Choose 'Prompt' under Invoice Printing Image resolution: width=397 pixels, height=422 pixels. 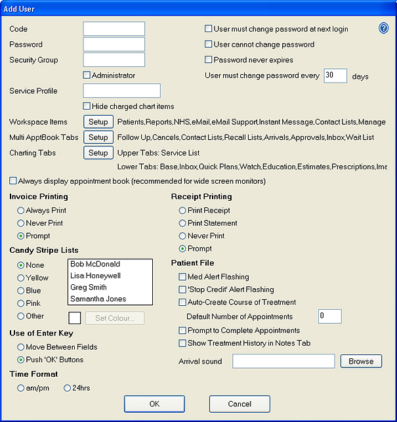point(21,236)
